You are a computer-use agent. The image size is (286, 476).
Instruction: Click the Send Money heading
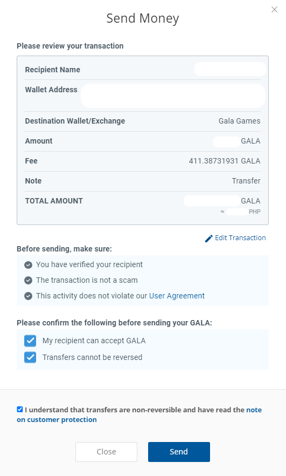coord(143,18)
